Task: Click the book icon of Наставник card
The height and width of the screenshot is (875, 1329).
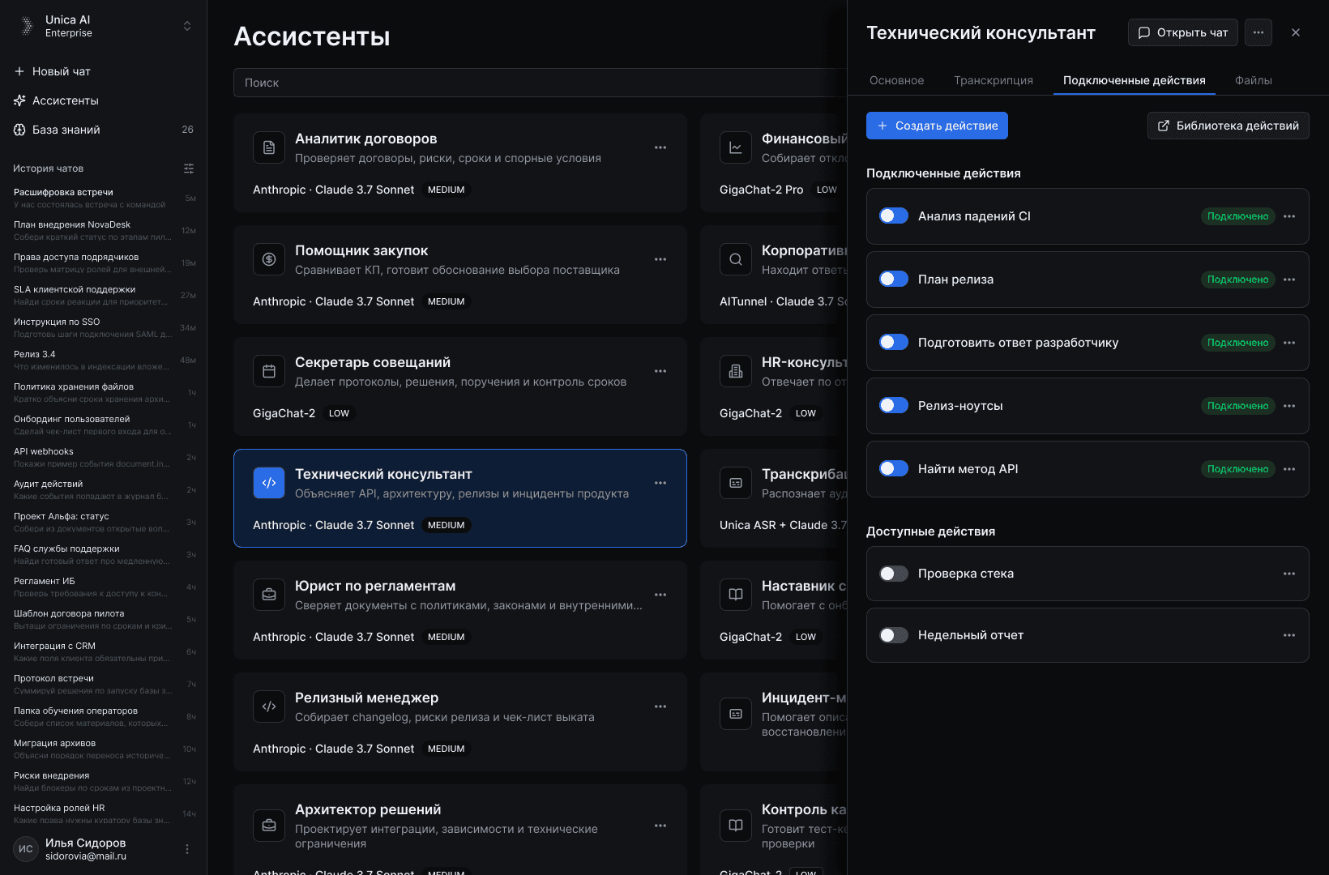Action: (736, 595)
